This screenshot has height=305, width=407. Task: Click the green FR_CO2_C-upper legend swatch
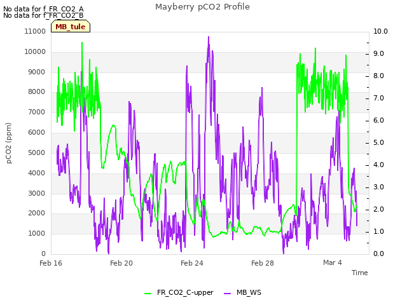point(148,294)
